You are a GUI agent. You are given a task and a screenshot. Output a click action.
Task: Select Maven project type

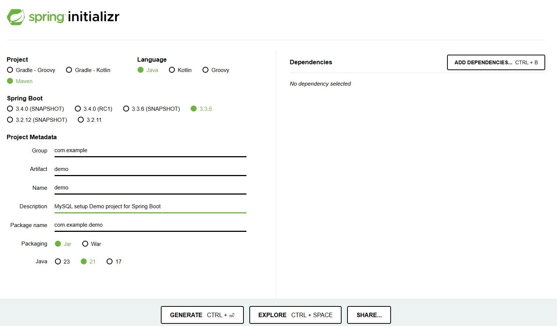(x=20, y=81)
